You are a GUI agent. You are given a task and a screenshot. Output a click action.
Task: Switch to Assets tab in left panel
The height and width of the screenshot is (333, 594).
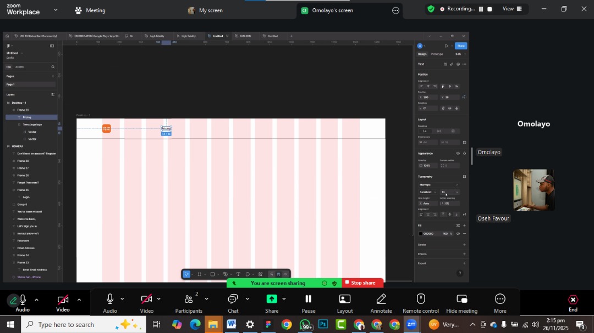click(19, 67)
